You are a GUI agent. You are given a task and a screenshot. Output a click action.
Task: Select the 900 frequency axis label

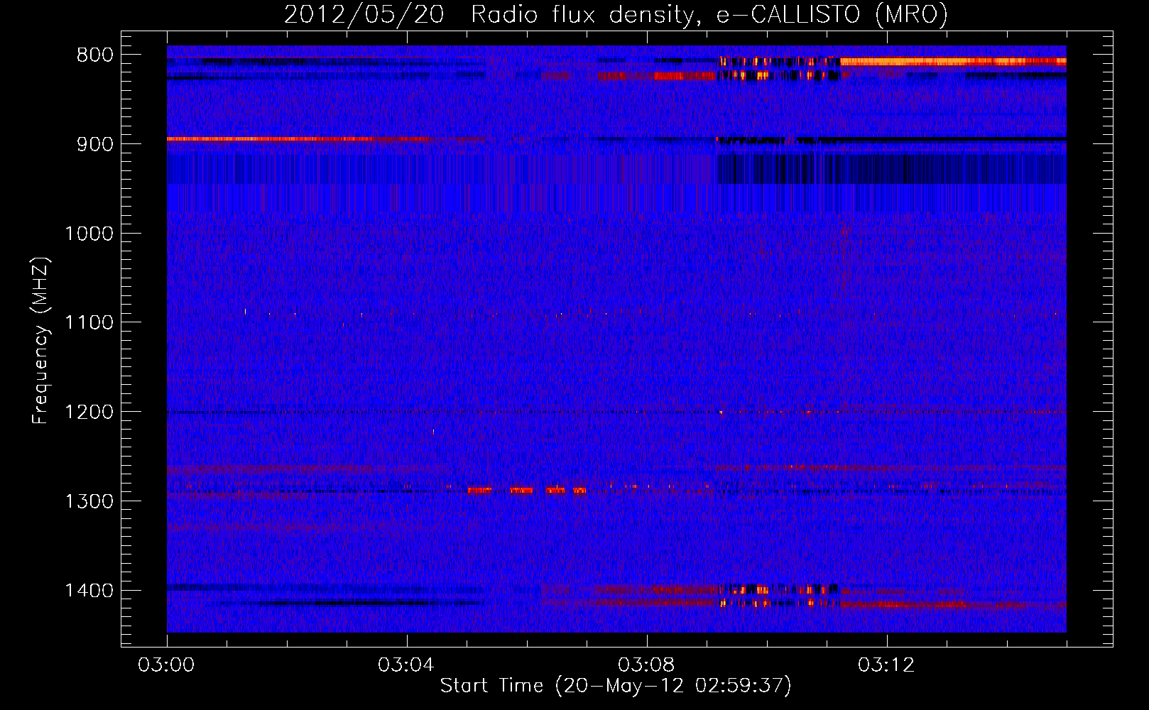[x=94, y=144]
